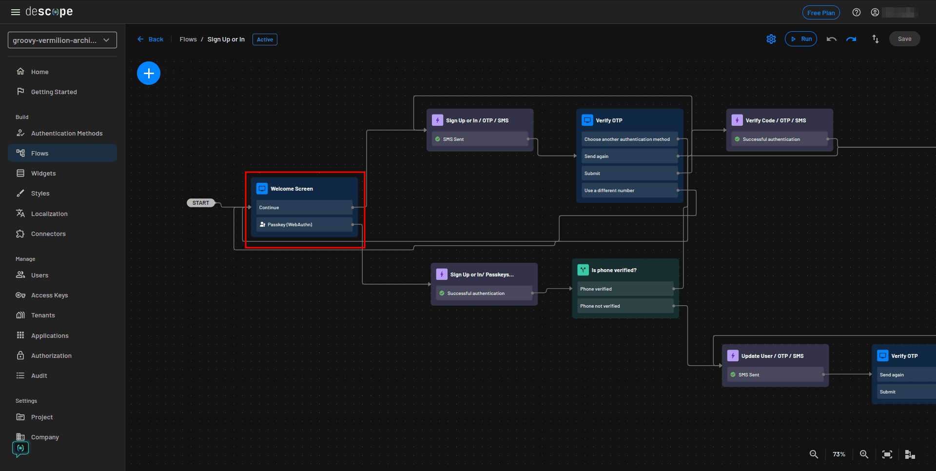The height and width of the screenshot is (471, 936).
Task: Click the blue plus button to add a node
Action: 149,73
